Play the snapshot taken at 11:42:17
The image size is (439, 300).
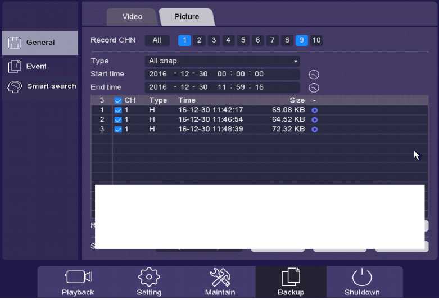pos(315,110)
